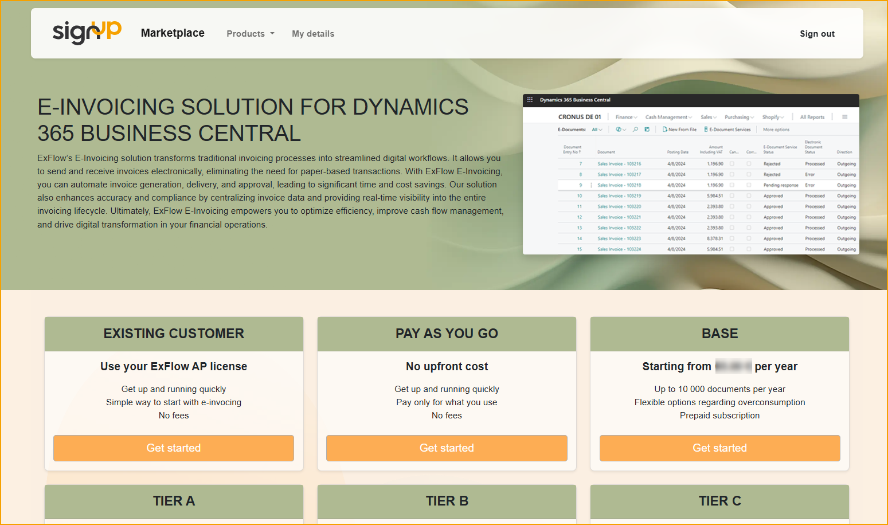
Task: Go to My details page
Action: click(x=313, y=34)
